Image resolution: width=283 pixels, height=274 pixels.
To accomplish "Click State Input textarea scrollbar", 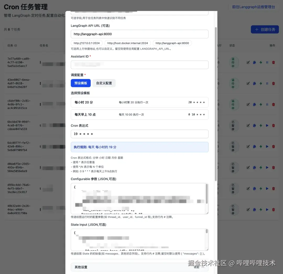I will 207,231.
